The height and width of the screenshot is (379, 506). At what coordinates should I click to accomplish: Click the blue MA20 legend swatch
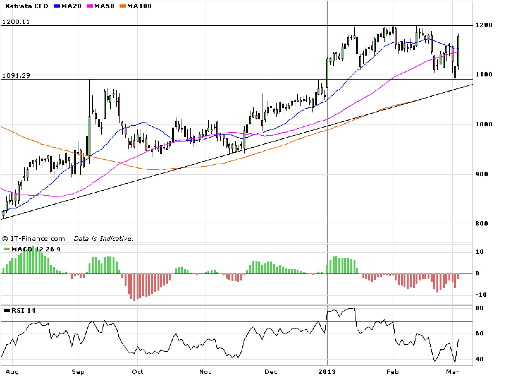point(57,6)
